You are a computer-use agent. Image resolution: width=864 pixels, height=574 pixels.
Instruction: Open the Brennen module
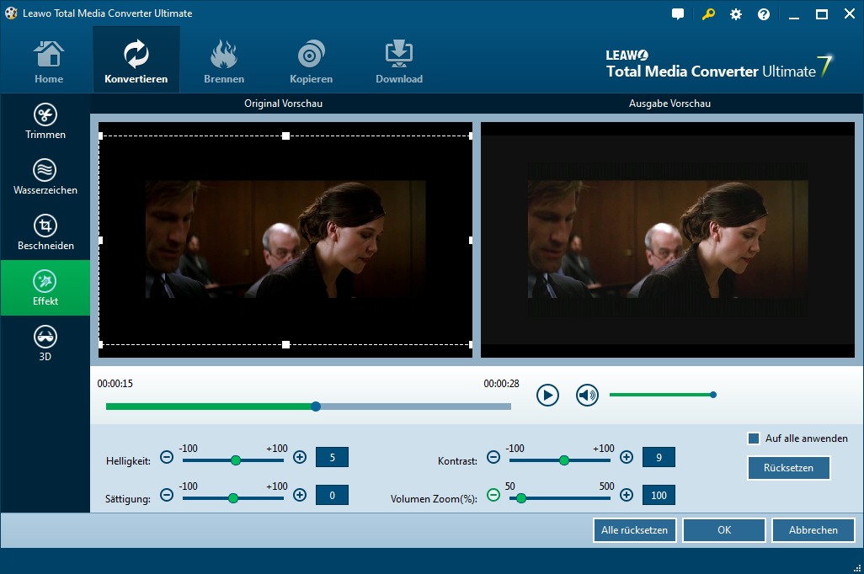(224, 61)
